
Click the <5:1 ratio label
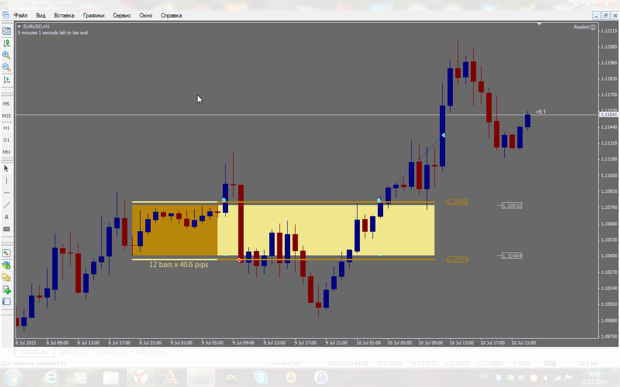click(x=541, y=112)
